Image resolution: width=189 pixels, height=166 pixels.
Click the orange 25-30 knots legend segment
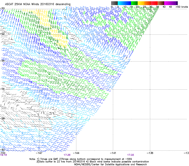[x=148, y=3]
